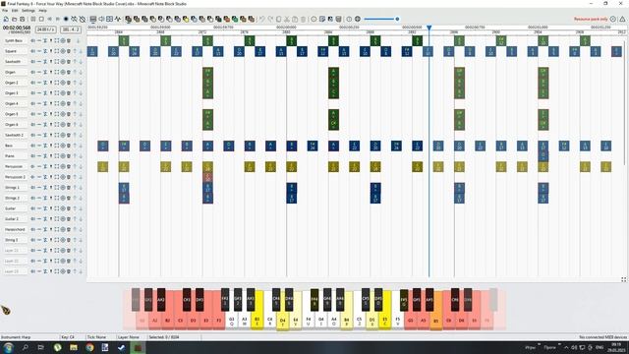Lock the Organ layer

click(x=45, y=72)
